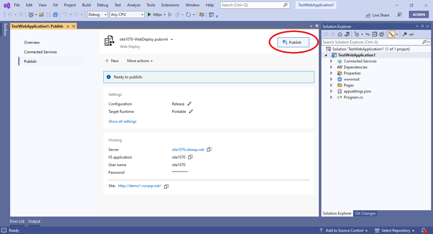The height and width of the screenshot is (234, 433).
Task: Click the Save All toolbar icon
Action: coord(56,15)
